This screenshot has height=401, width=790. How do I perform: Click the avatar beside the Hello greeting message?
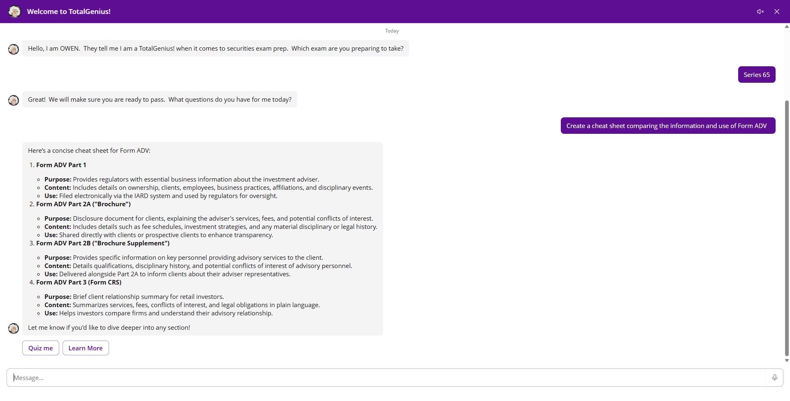coord(14,49)
